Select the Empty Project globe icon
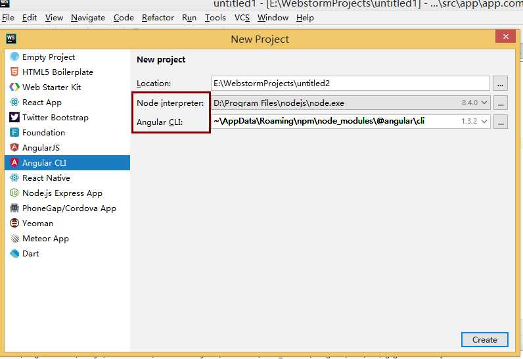The image size is (523, 359). (14, 57)
